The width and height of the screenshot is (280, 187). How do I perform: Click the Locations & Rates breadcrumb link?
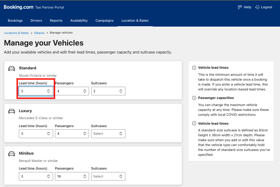tap(16, 33)
